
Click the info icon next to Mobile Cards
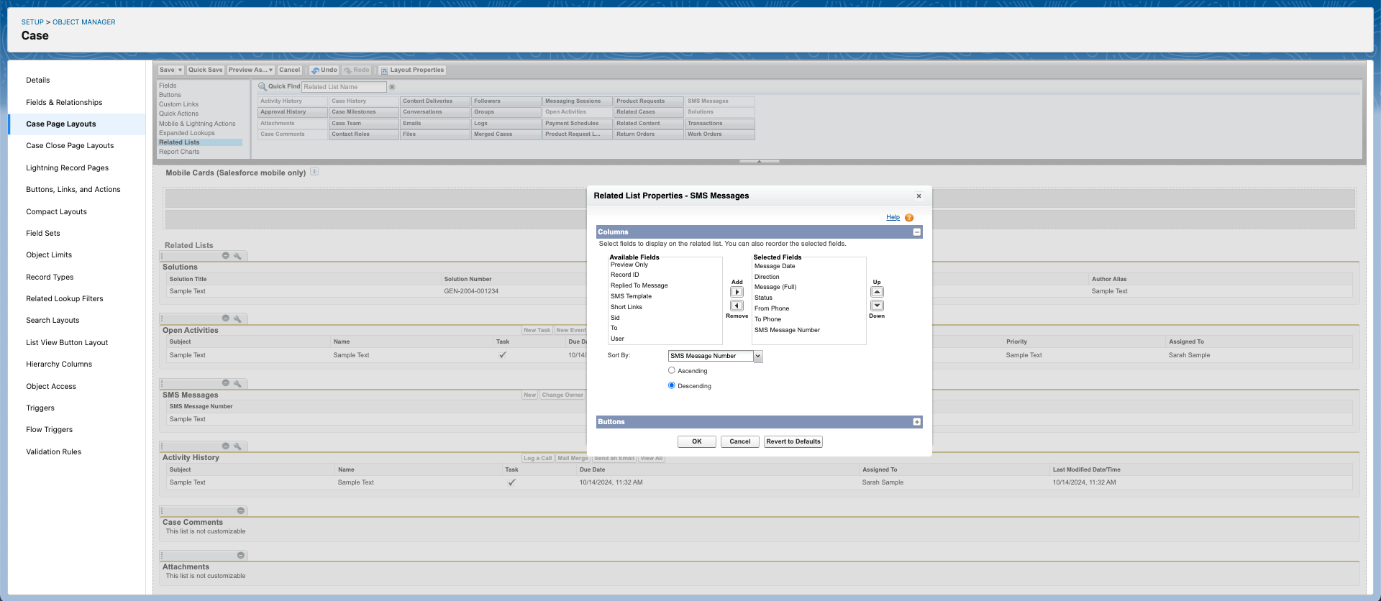coord(314,172)
